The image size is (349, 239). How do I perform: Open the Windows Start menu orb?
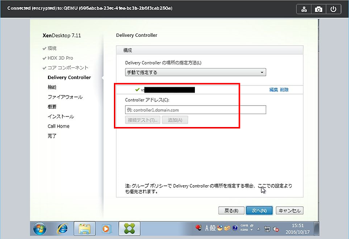point(40,228)
